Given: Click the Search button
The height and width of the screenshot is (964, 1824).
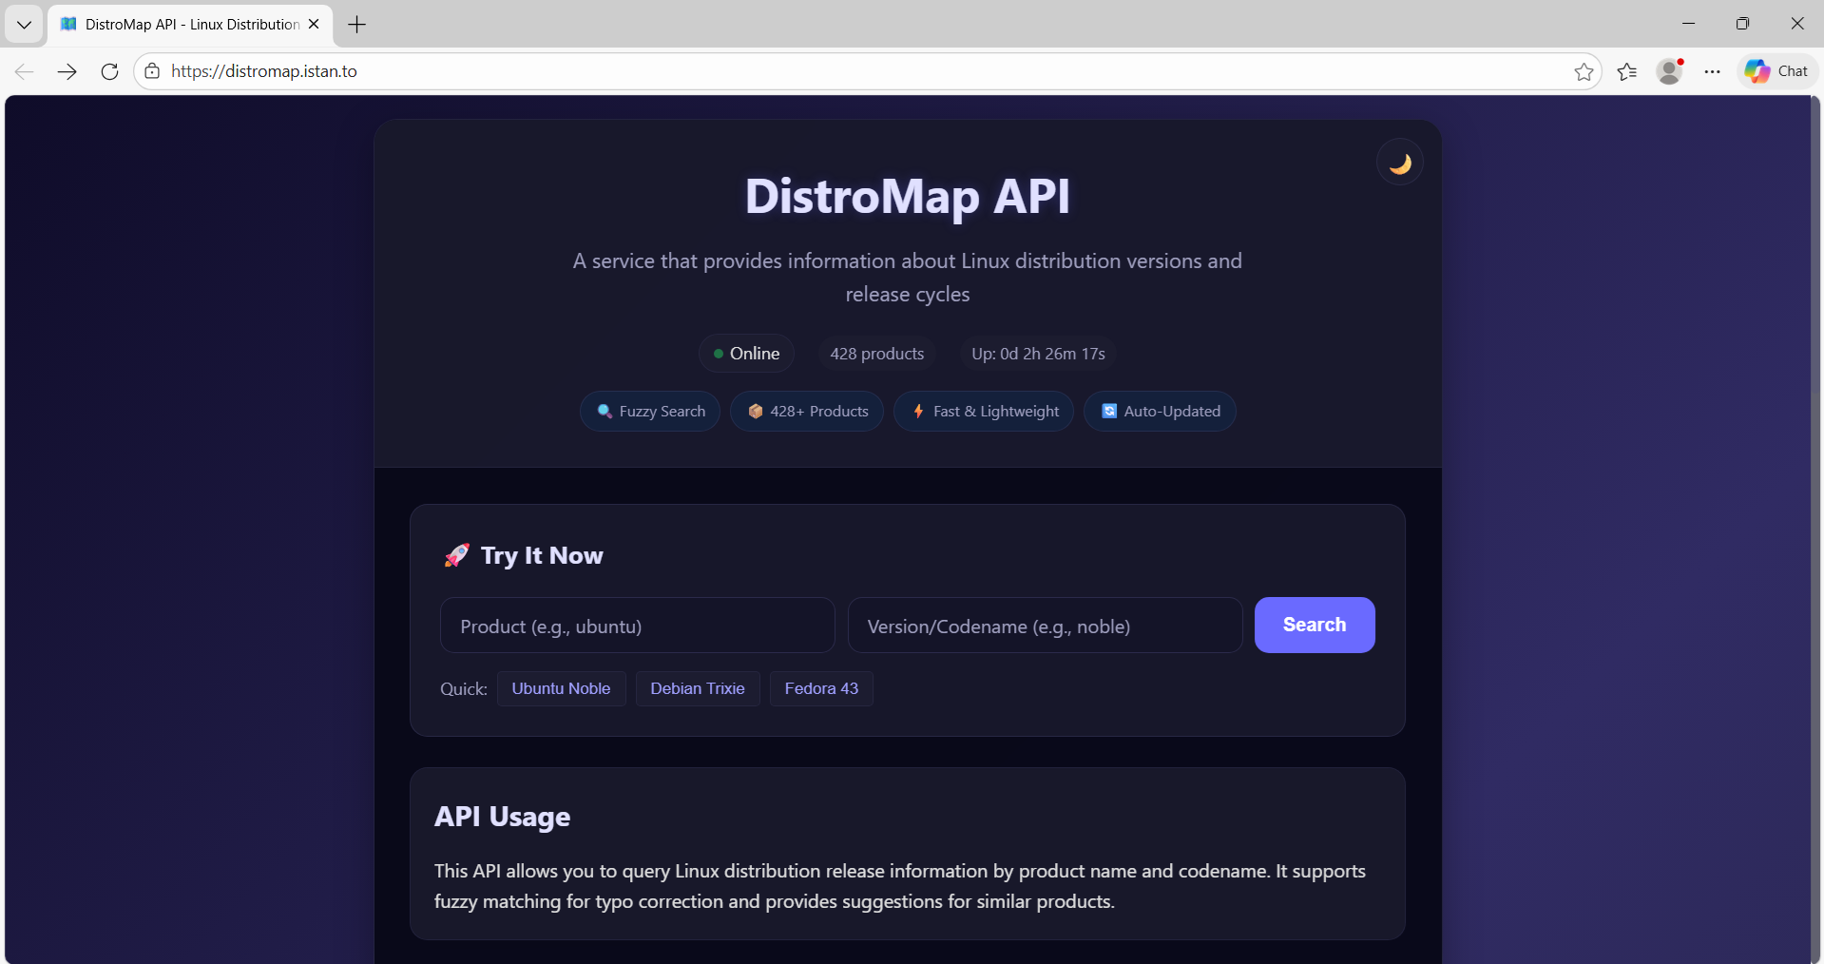Looking at the screenshot, I should click(1314, 625).
